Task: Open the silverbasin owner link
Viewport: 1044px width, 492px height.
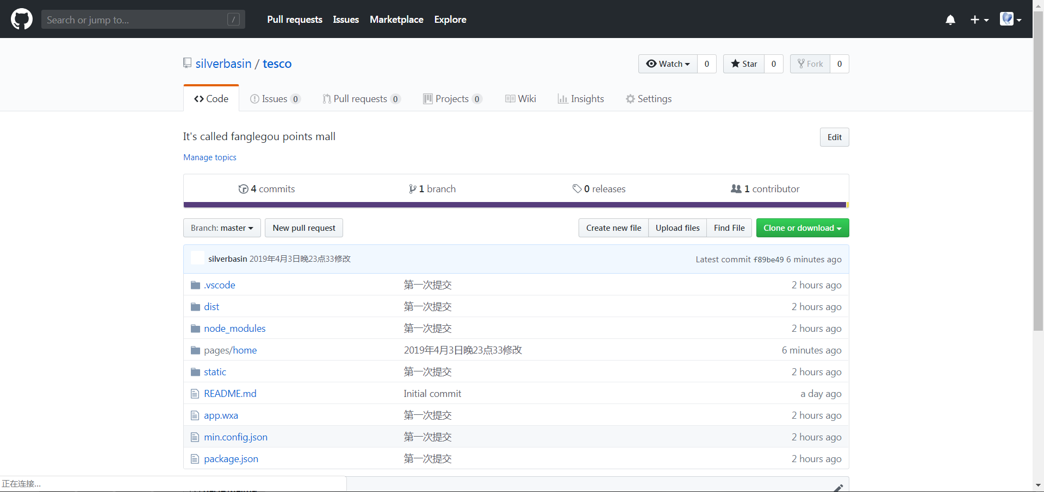Action: coord(223,64)
